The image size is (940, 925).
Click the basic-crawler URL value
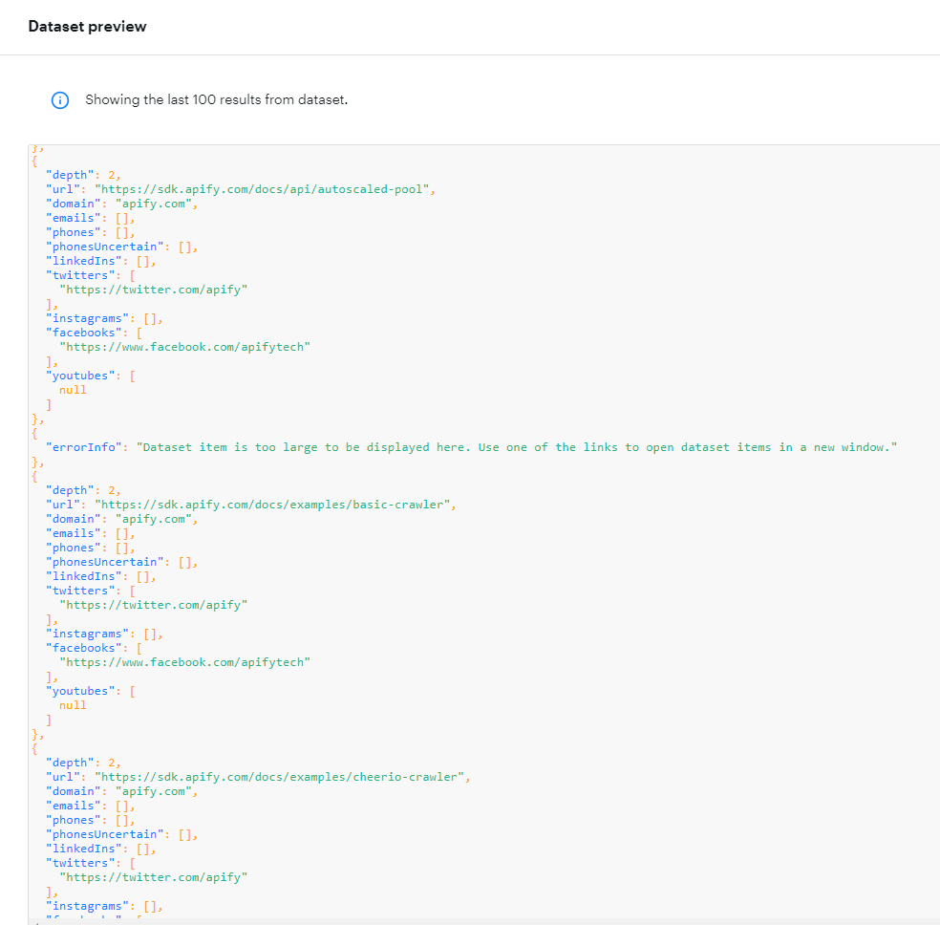point(273,505)
